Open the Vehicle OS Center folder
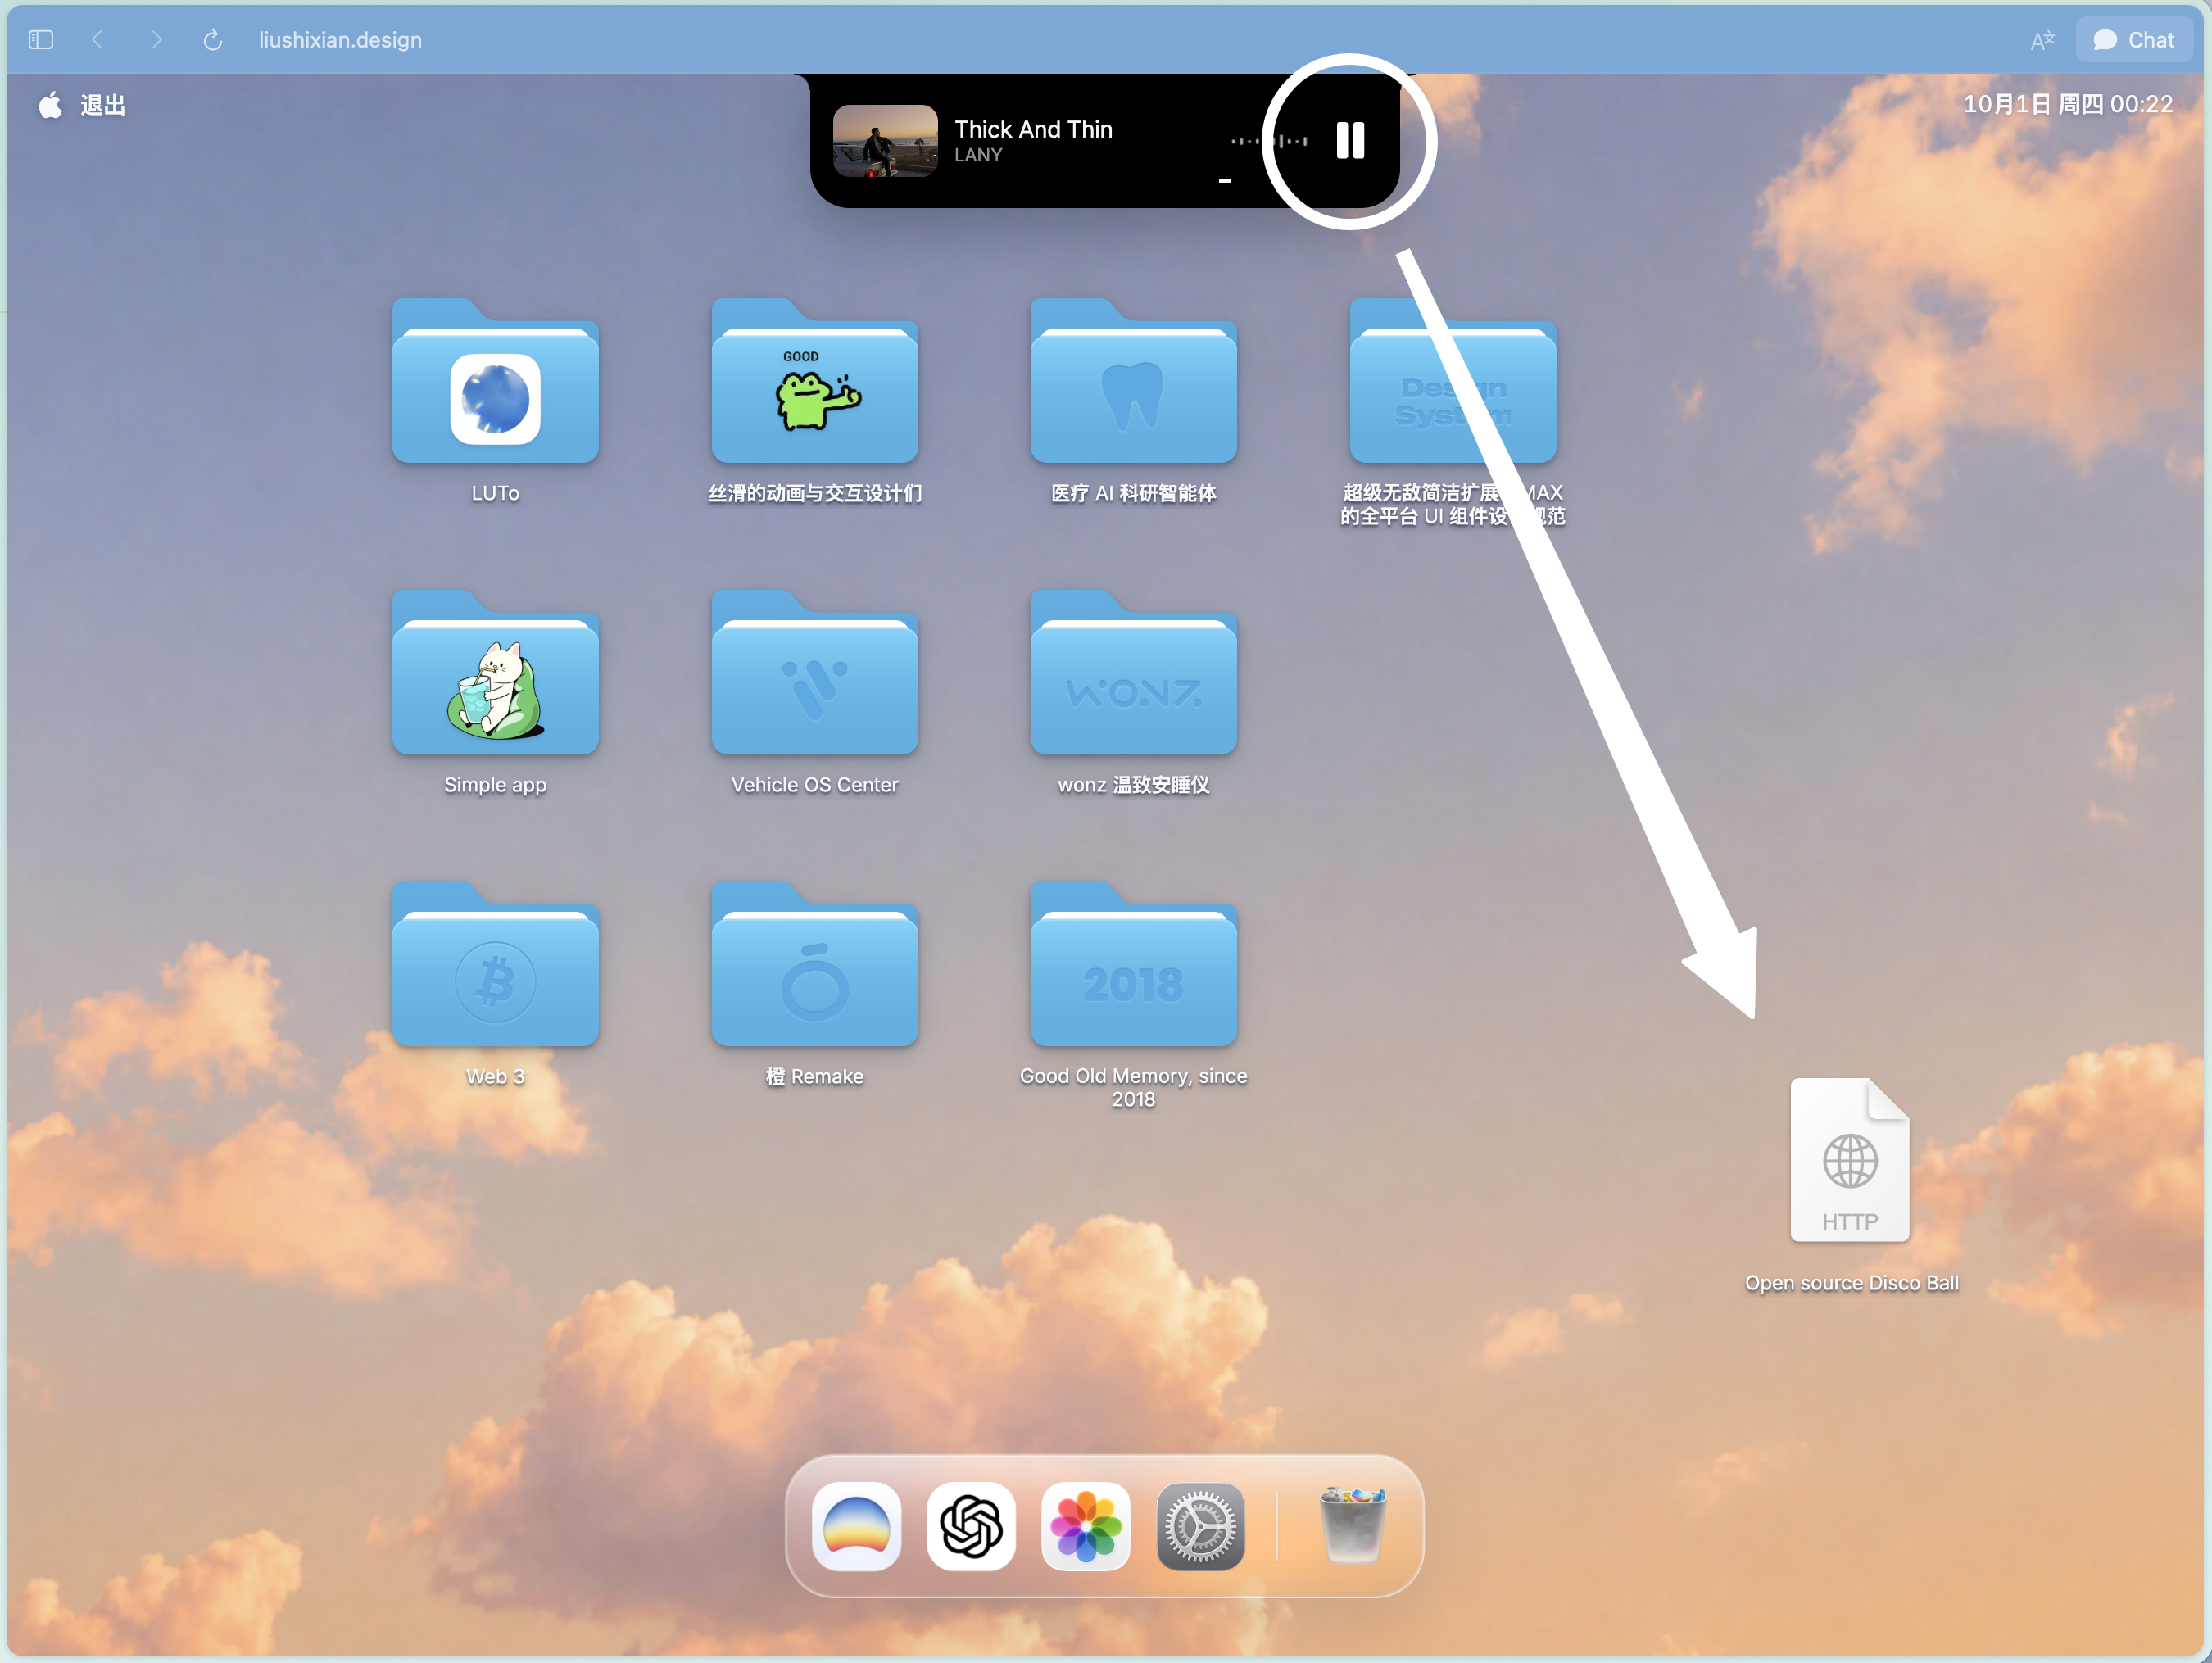This screenshot has height=1663, width=2212. 814,673
